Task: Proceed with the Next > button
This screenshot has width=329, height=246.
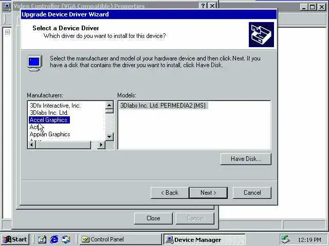Action: point(208,193)
